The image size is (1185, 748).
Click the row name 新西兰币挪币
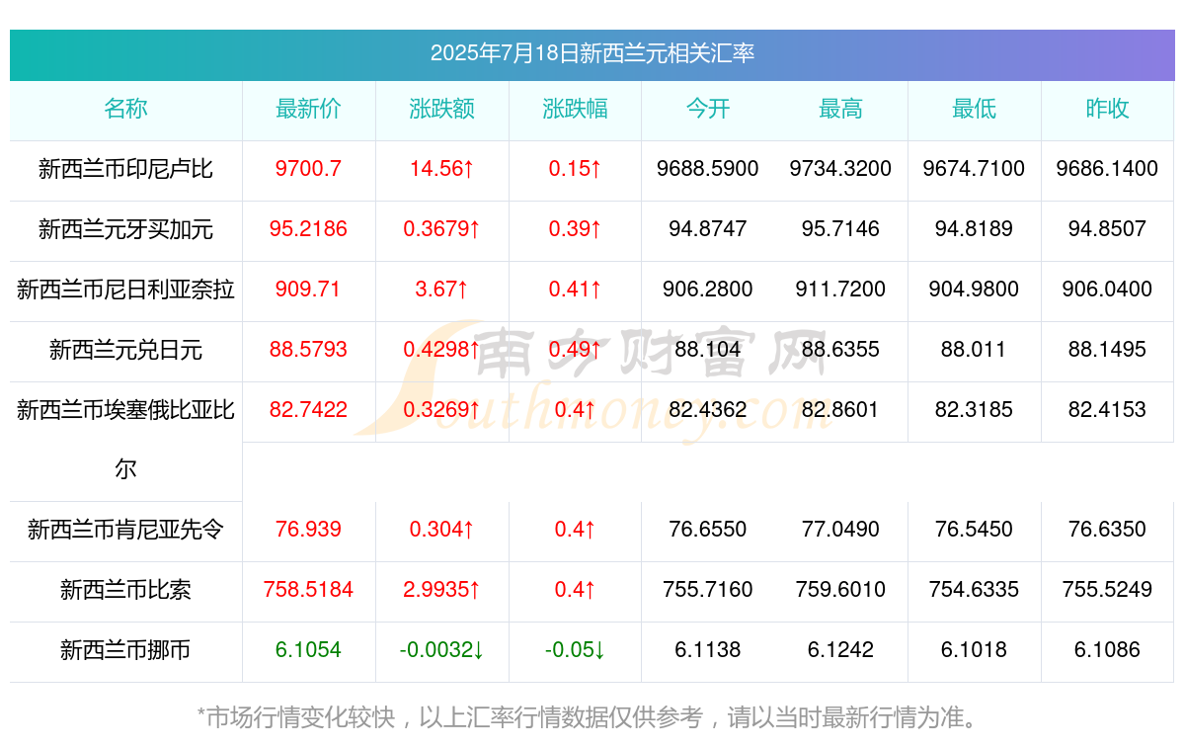coord(125,650)
